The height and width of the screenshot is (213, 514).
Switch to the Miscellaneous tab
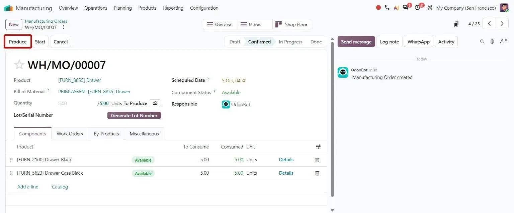click(144, 134)
